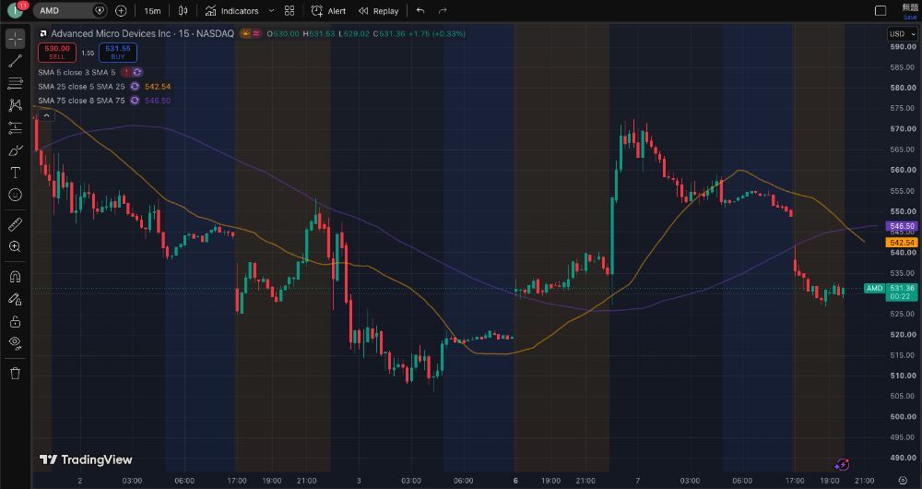Screen dimensions: 922x489
Task: Undo the last chart action
Action: (420, 10)
